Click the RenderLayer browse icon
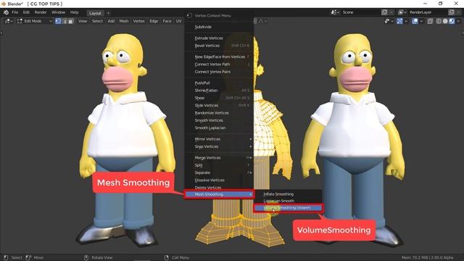 [x=402, y=12]
